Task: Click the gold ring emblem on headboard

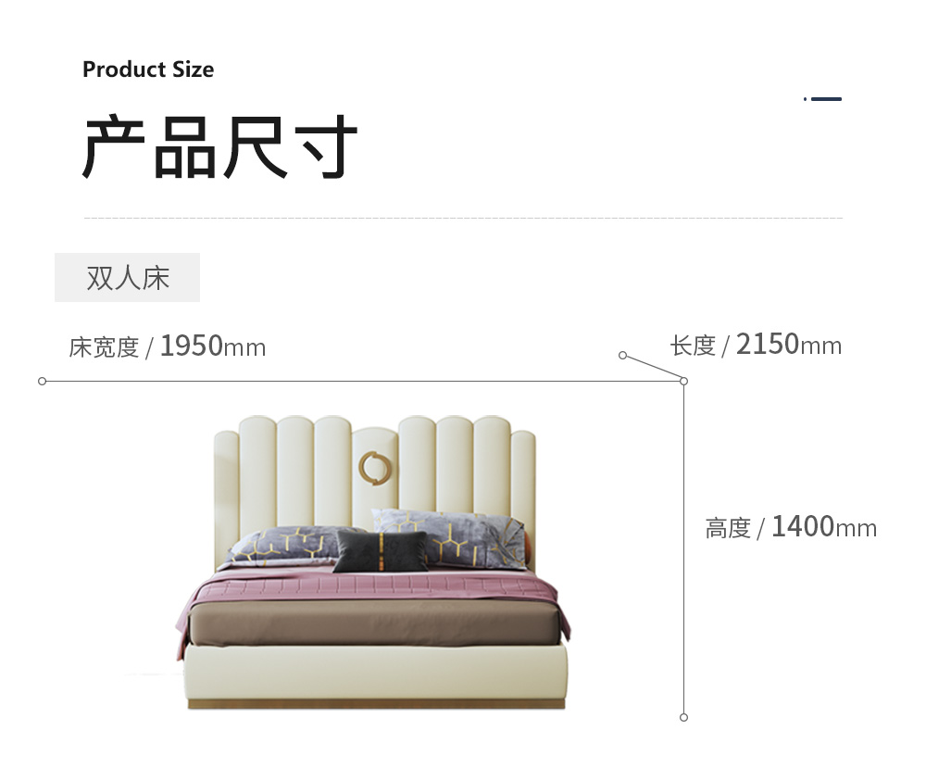Action: coord(375,468)
